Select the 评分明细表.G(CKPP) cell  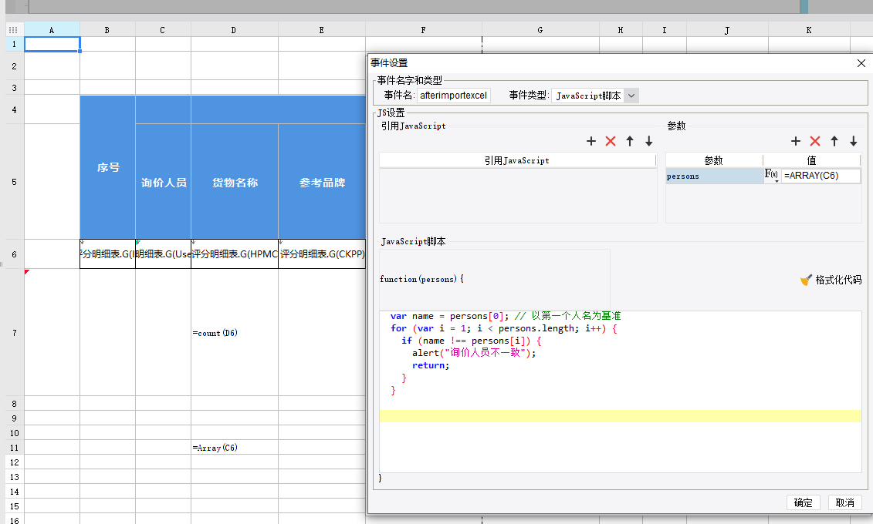[x=322, y=254]
